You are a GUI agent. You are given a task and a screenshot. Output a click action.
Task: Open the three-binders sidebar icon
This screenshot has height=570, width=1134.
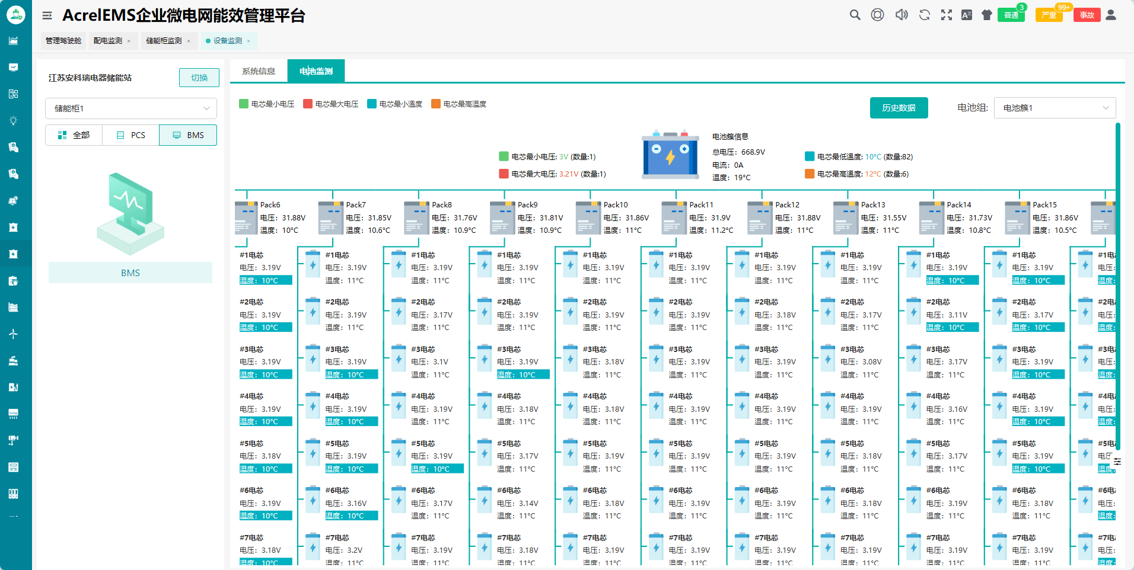click(x=13, y=494)
